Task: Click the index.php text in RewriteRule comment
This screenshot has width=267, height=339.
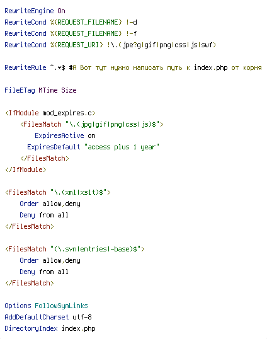Action: tap(210, 67)
